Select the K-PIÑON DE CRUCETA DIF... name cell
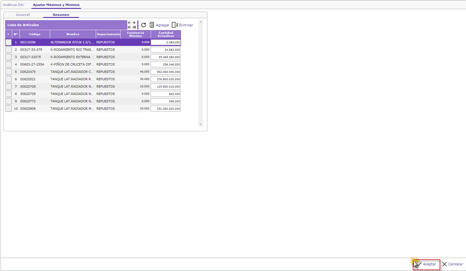Screen dimensions: 466x271 [73, 64]
